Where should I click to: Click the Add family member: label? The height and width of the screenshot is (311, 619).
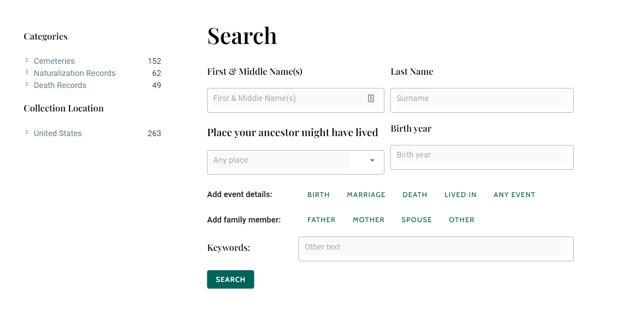click(244, 220)
